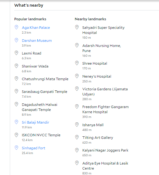Click the Popular landmarks heading
The image size is (159, 175).
point(30,19)
